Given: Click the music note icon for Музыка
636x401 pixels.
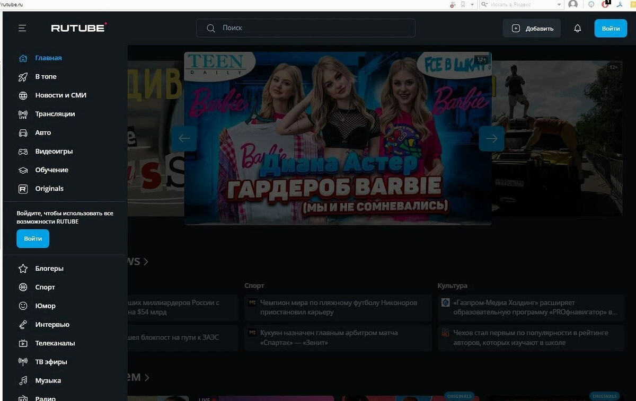Looking at the screenshot, I should click(x=23, y=381).
